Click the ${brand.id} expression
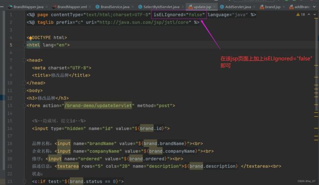Viewport: 319px width, 185px height. 149,128
